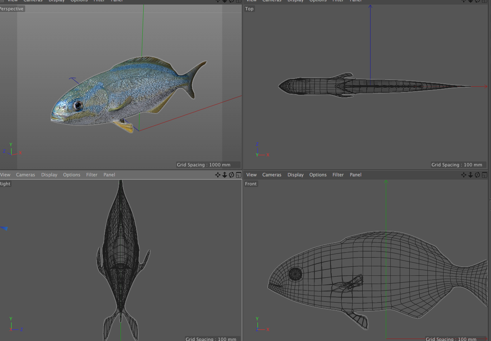This screenshot has width=491, height=341.
Task: Open the Filter menu in Right viewport
Action: click(92, 175)
